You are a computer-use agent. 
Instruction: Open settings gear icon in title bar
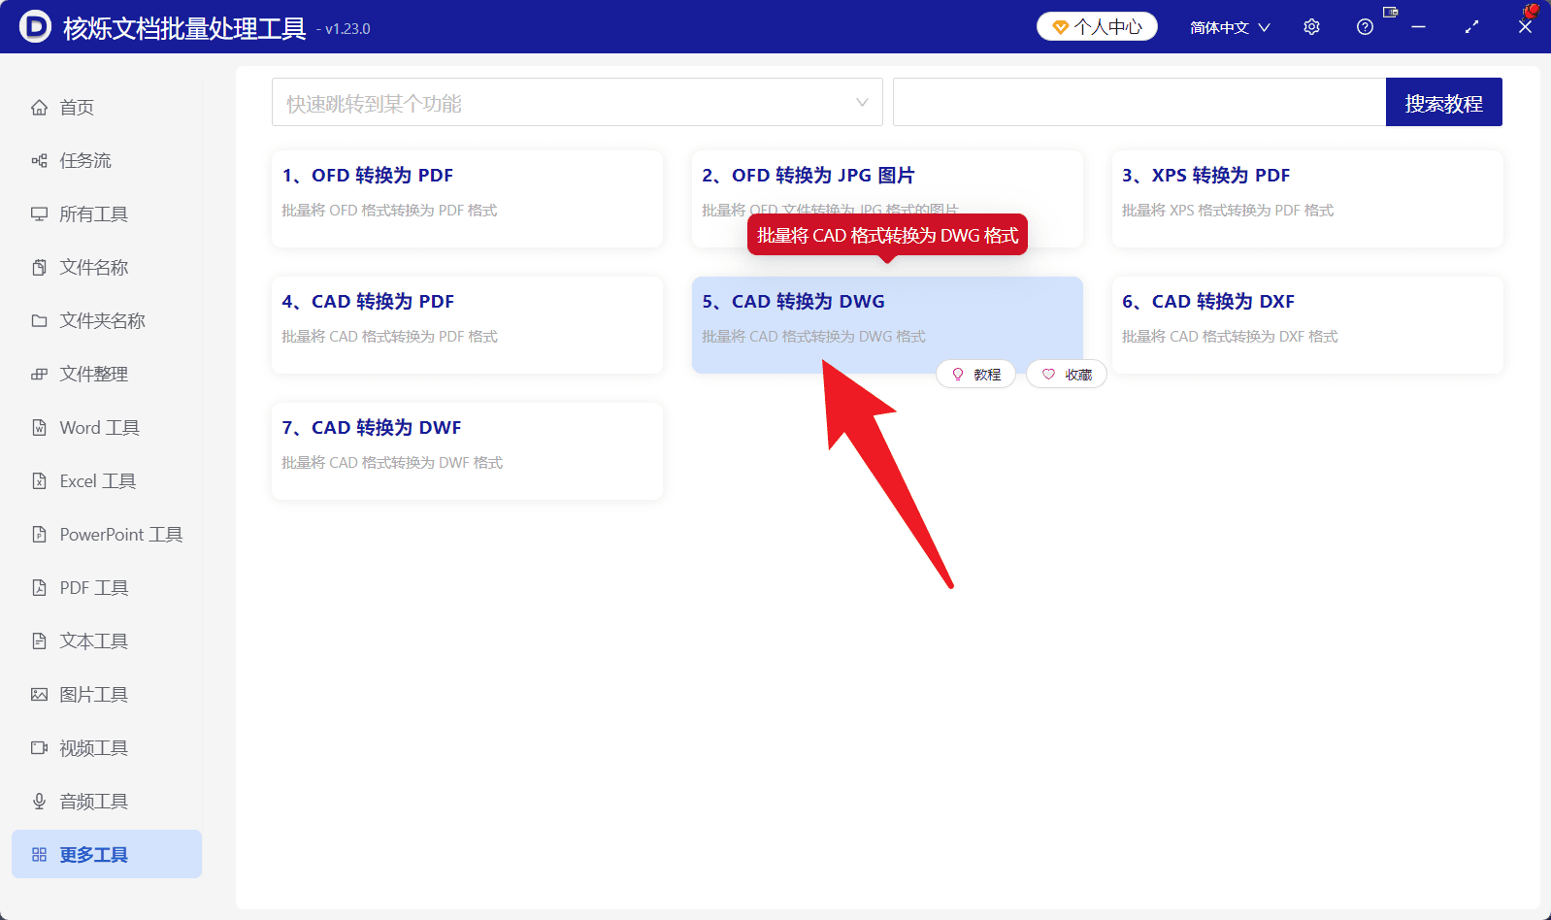point(1311,27)
